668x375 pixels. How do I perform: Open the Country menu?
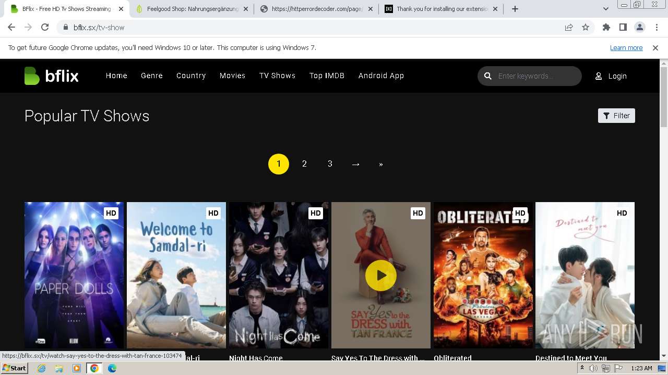coord(191,76)
